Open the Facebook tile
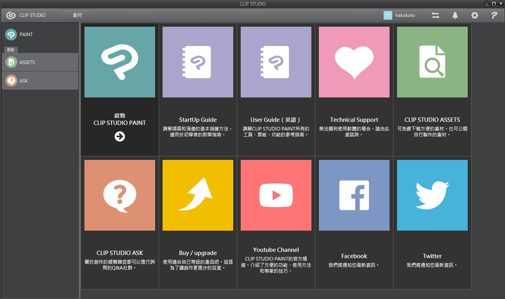The width and height of the screenshot is (505, 299). coord(354,195)
